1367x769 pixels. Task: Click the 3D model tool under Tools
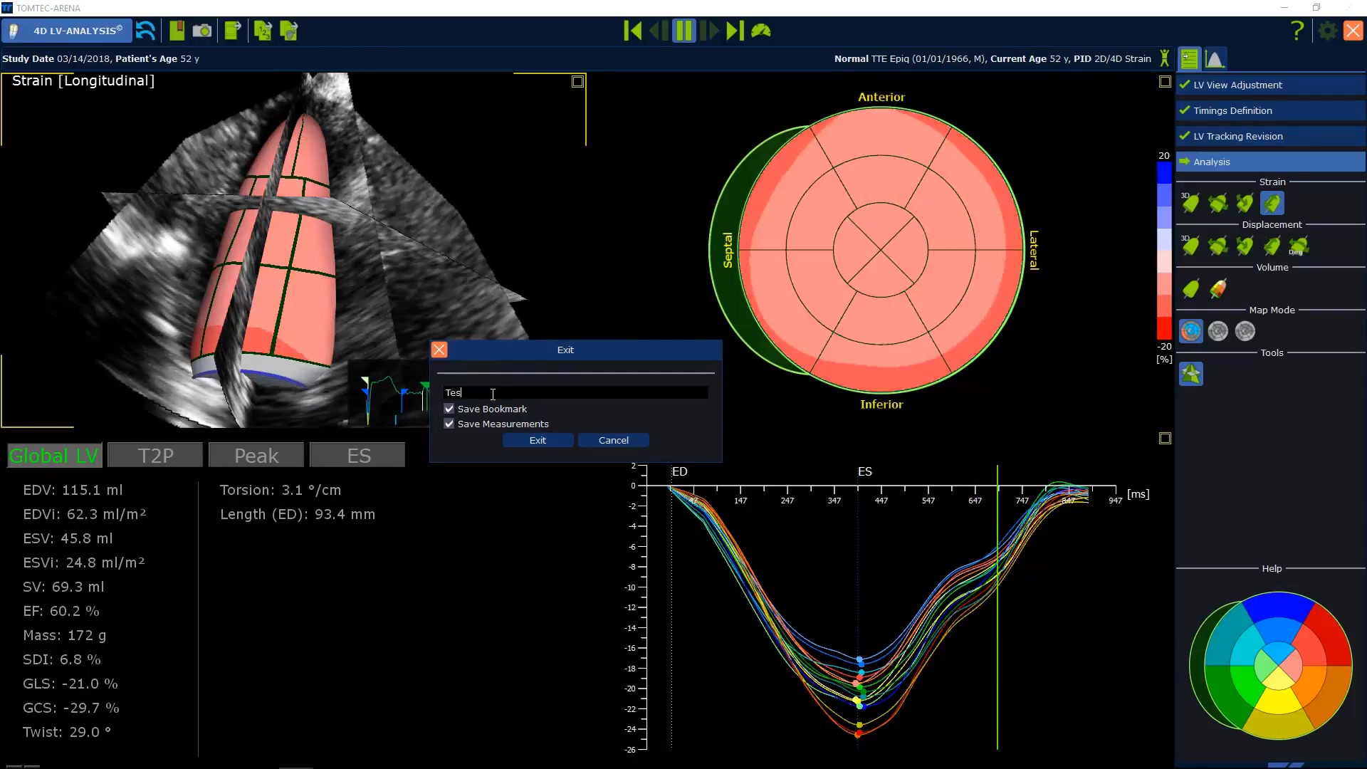[x=1190, y=374]
